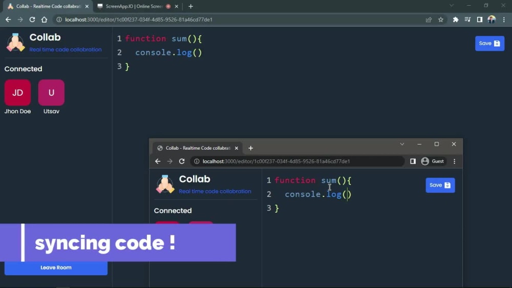This screenshot has width=512, height=288.
Task: Click address bar in Guest window
Action: [x=297, y=161]
